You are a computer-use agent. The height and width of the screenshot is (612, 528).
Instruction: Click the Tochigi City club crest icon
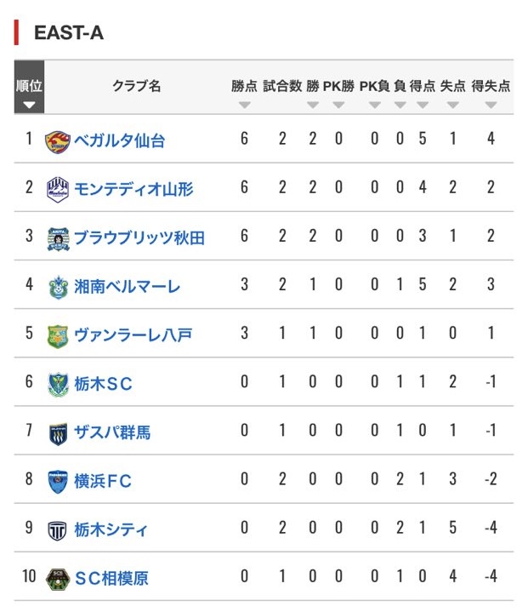[58, 529]
